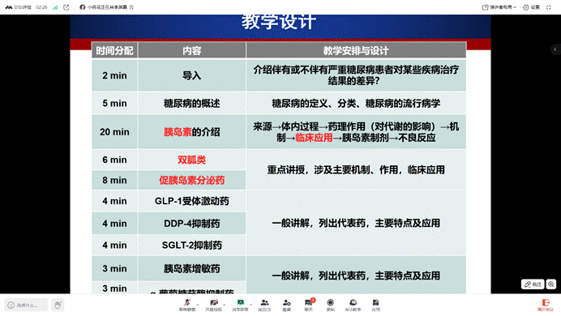
Task: Open the share screen button
Action: coord(240,305)
